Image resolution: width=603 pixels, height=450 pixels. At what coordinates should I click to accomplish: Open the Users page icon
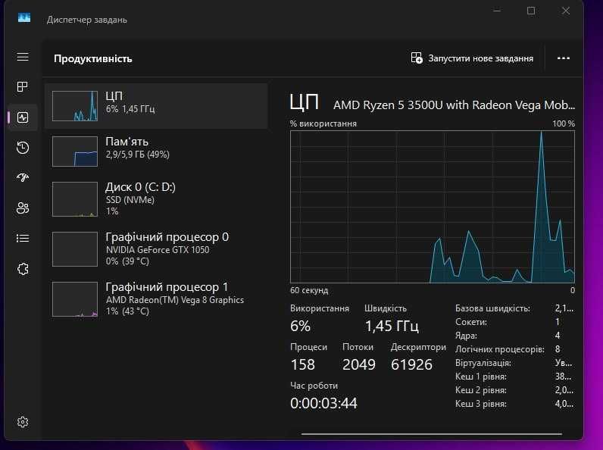click(x=23, y=208)
